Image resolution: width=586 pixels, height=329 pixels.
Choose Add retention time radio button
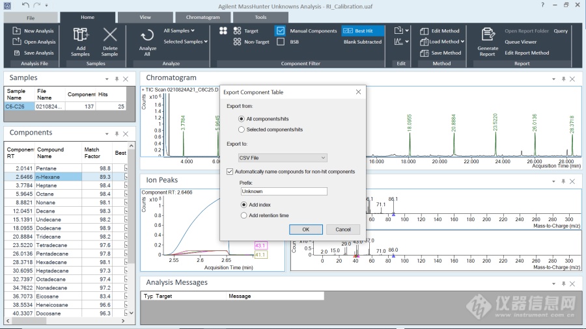(244, 215)
